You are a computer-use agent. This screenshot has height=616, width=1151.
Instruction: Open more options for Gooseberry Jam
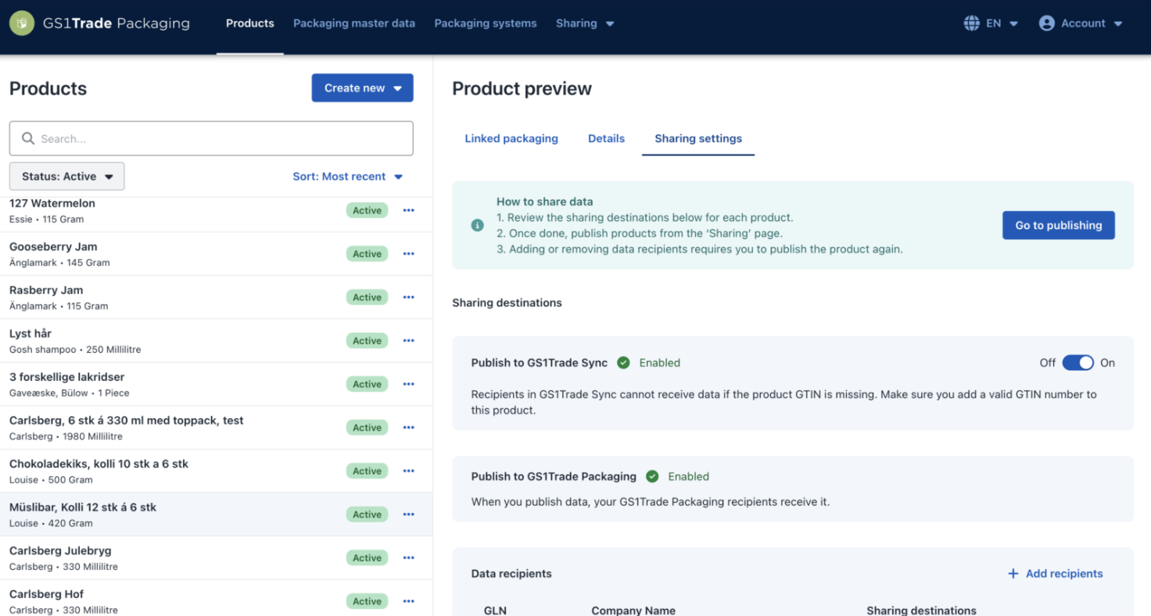(x=408, y=254)
